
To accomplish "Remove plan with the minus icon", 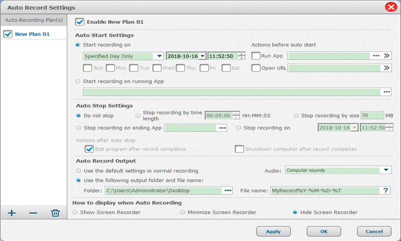I will [33, 213].
